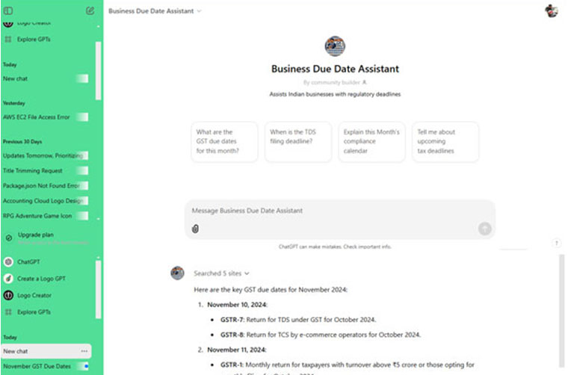This screenshot has width=568, height=375.
Task: Click the upcoming tax deadlines suggestion
Action: (x=445, y=141)
